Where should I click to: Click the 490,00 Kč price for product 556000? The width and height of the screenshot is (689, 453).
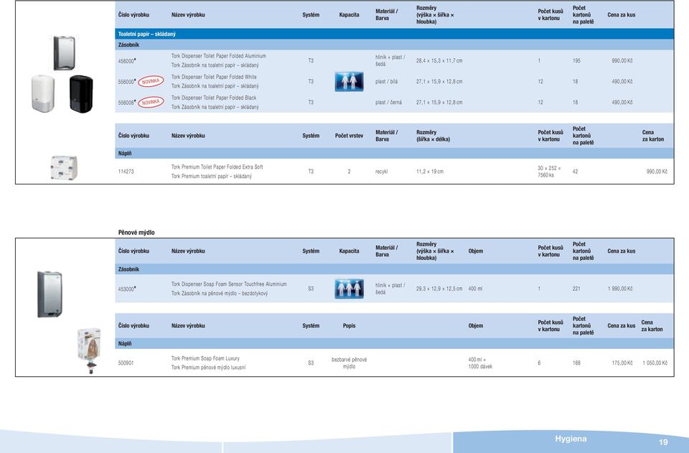click(x=622, y=81)
